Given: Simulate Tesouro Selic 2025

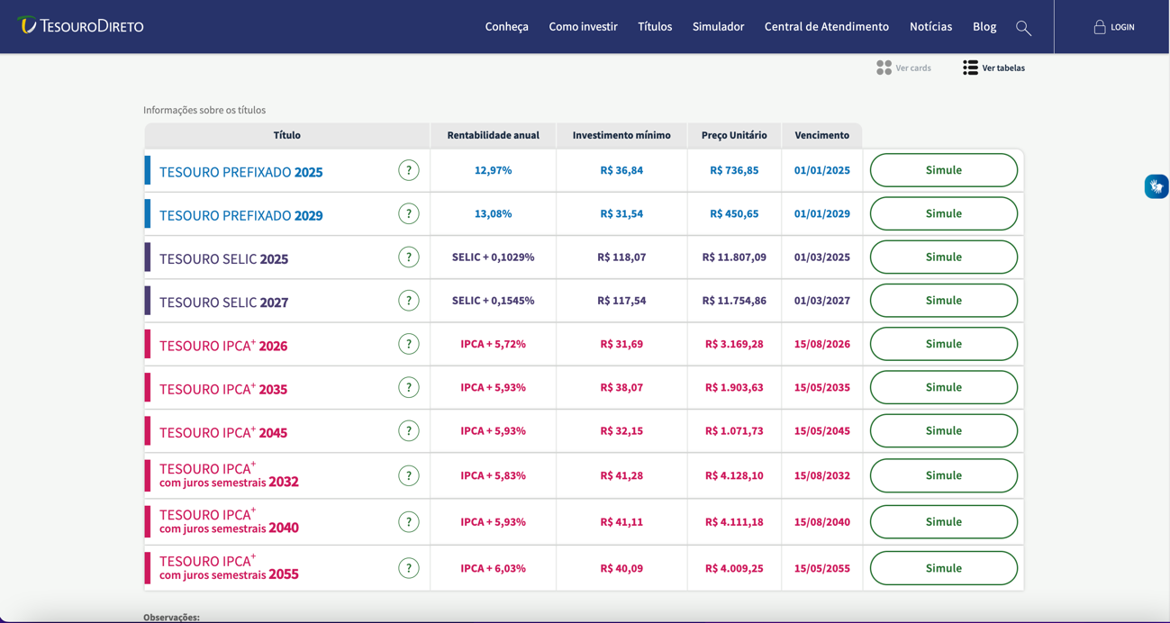Looking at the screenshot, I should pos(944,257).
